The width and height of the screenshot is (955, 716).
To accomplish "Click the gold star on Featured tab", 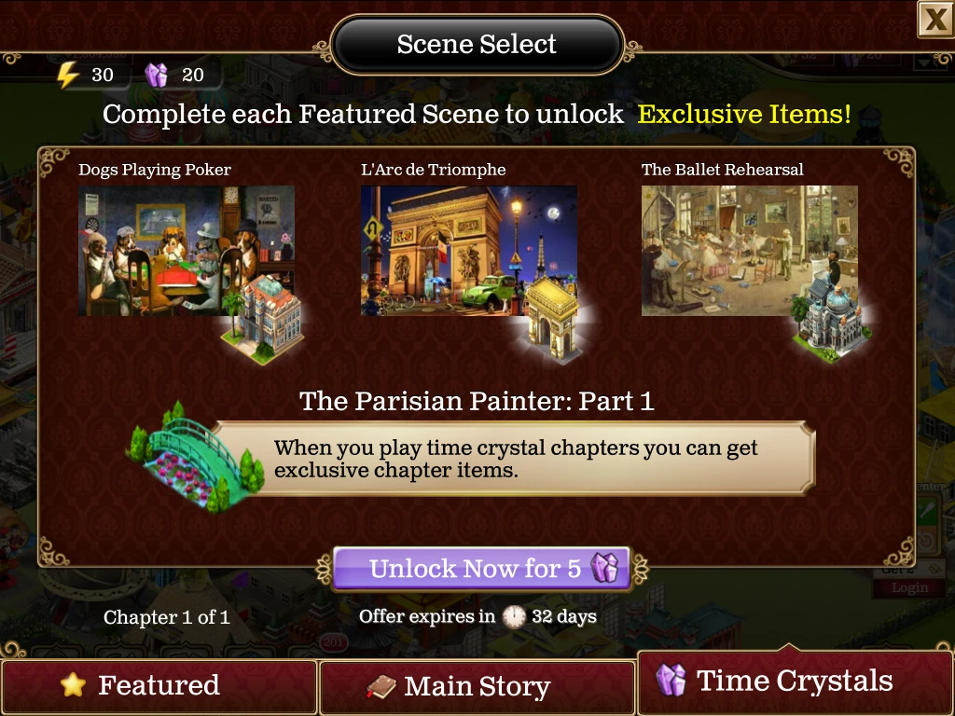I will [73, 684].
